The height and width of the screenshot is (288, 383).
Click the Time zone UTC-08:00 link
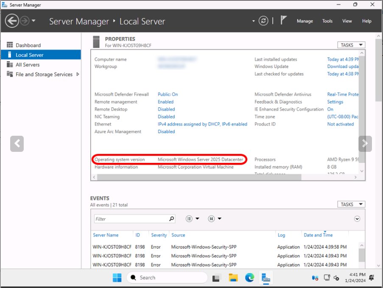point(343,117)
